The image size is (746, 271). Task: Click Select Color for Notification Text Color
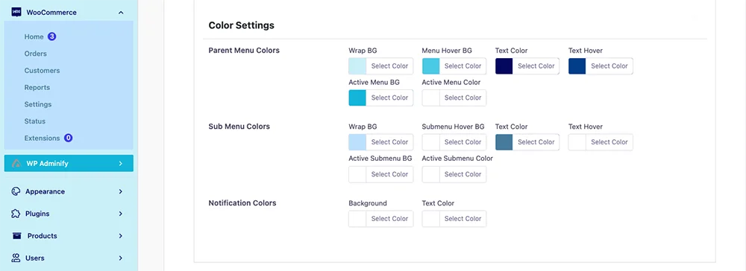tap(463, 219)
